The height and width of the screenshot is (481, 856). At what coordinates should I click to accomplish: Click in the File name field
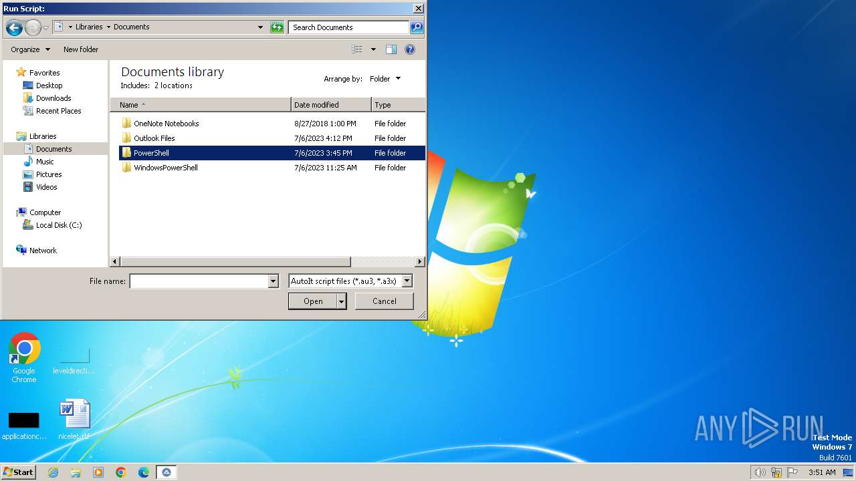point(199,281)
